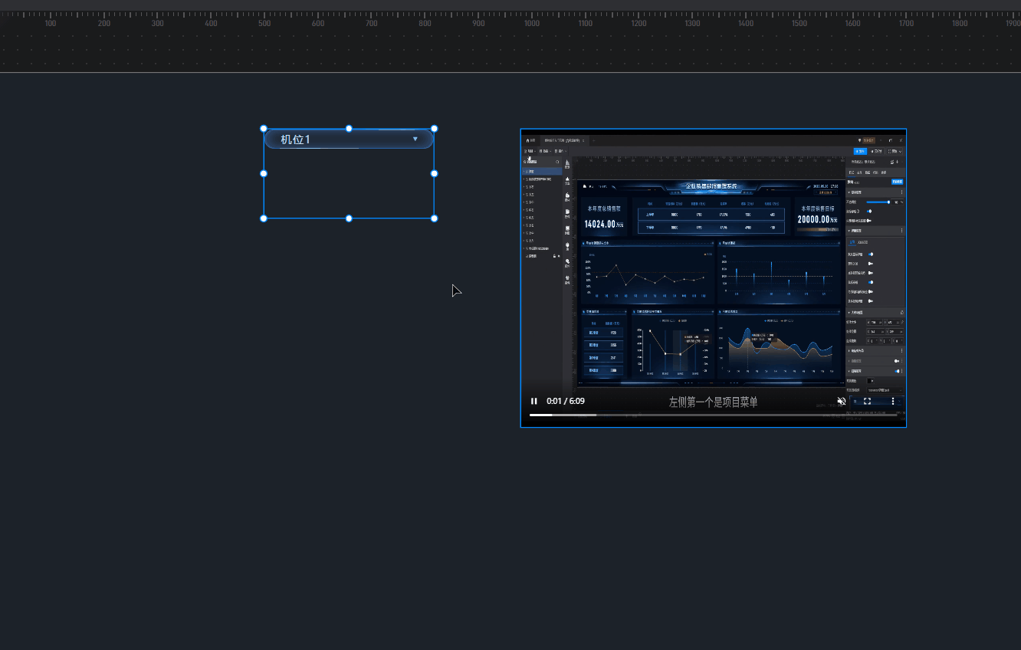1021x650 pixels.
Task: Click the bottom-left resize handle of the selected widget
Action: (264, 218)
